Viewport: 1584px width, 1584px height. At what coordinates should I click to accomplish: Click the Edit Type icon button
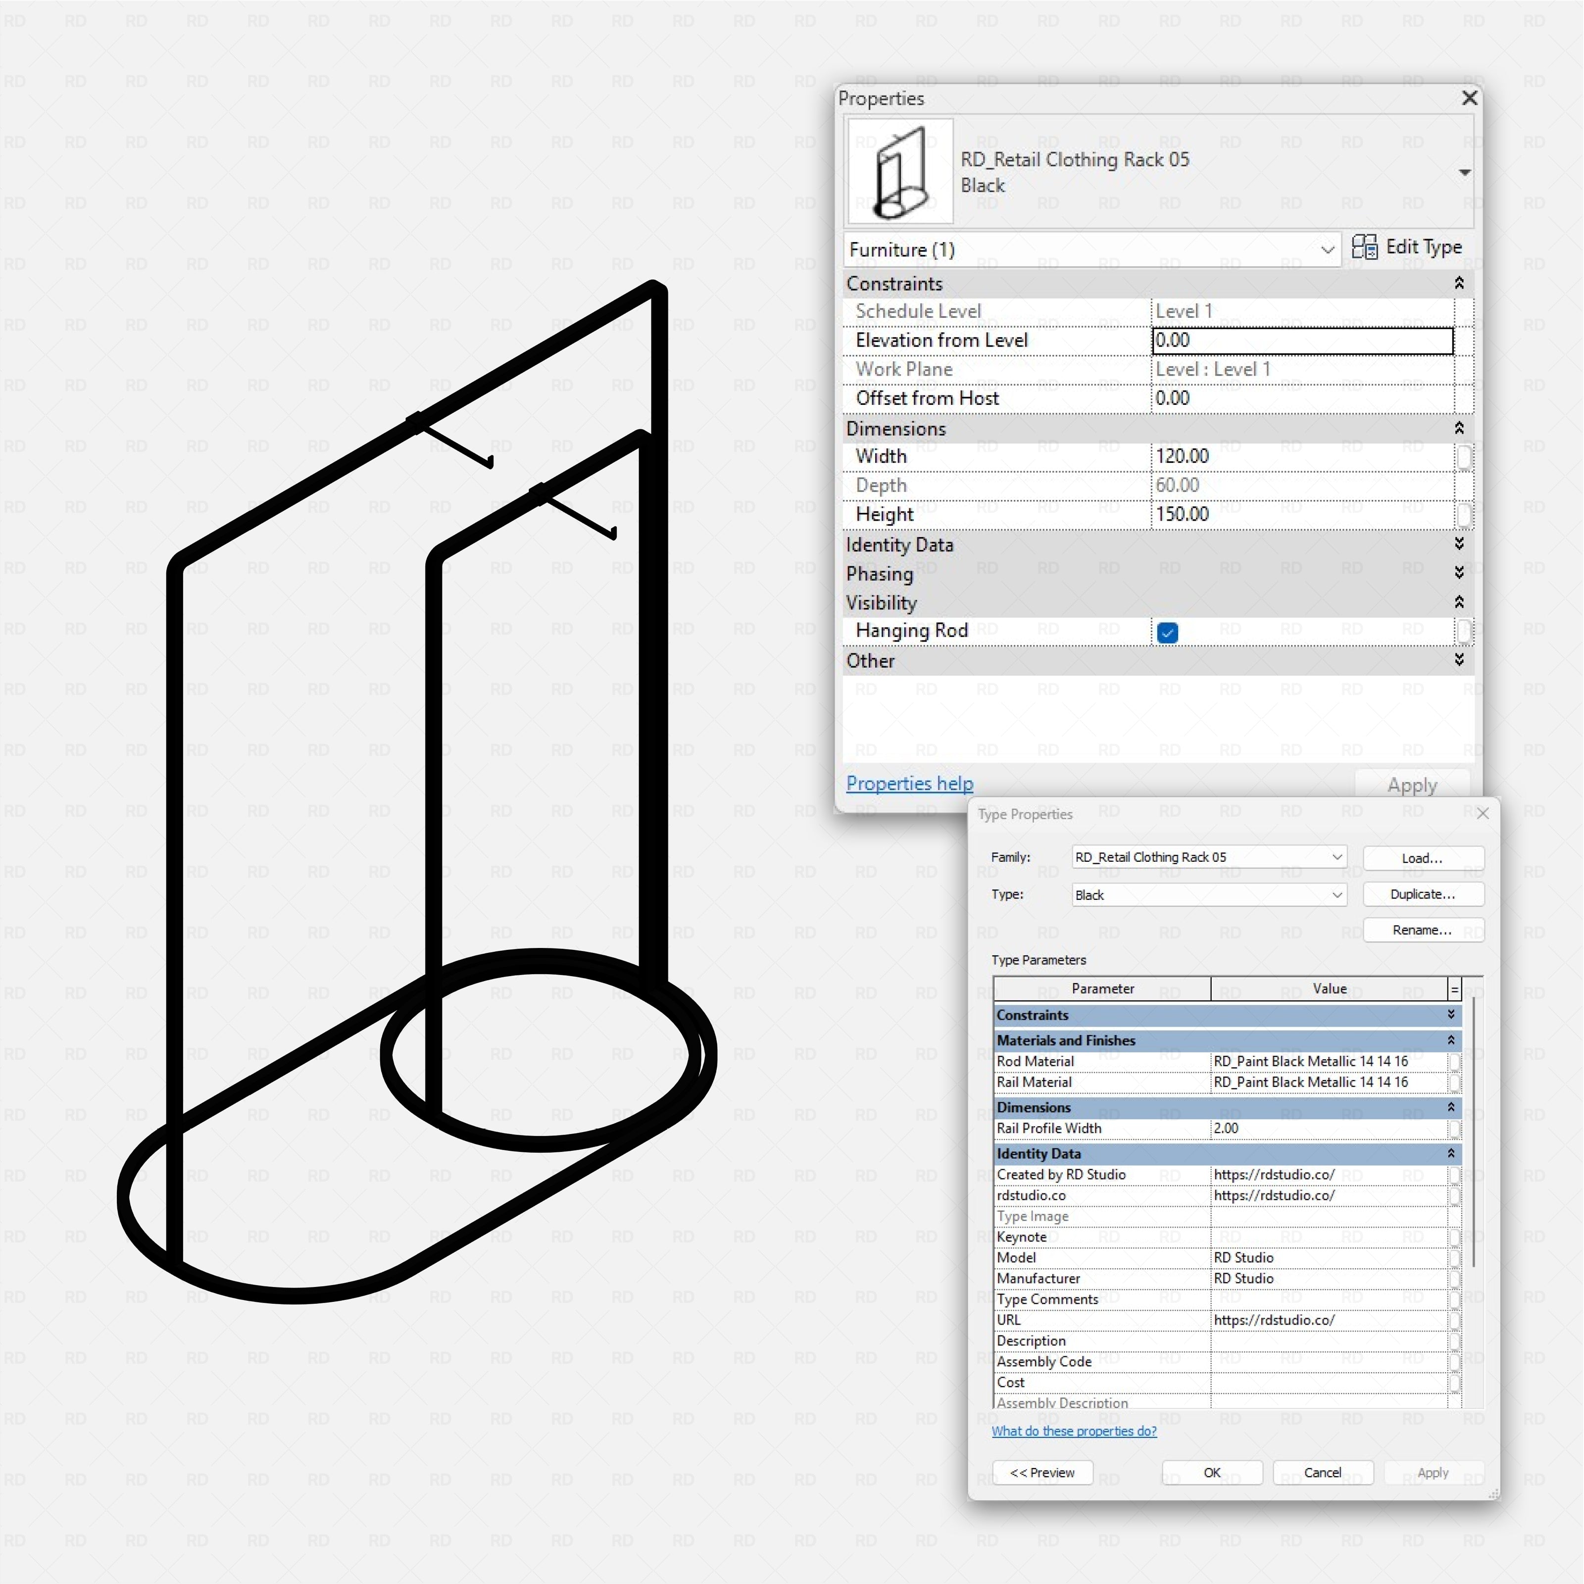(1406, 247)
